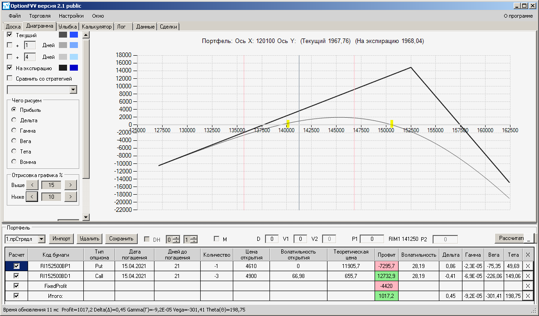The height and width of the screenshot is (316, 539).
Task: Click the black На экспирацию color swatch
Action: click(x=63, y=67)
